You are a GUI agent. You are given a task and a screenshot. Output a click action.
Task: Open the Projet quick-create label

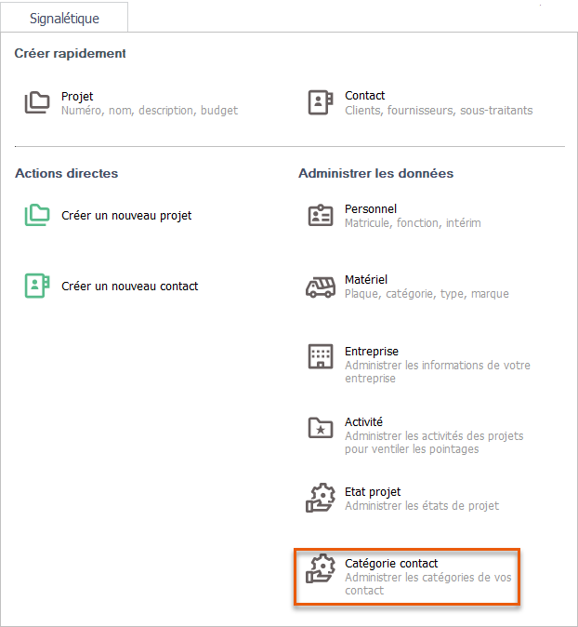[x=77, y=96]
